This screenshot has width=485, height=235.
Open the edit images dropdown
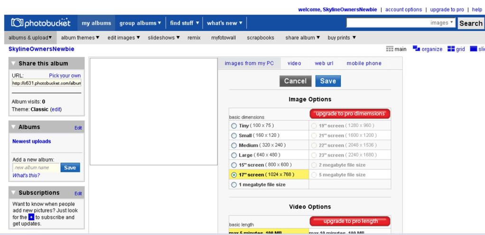tap(124, 38)
